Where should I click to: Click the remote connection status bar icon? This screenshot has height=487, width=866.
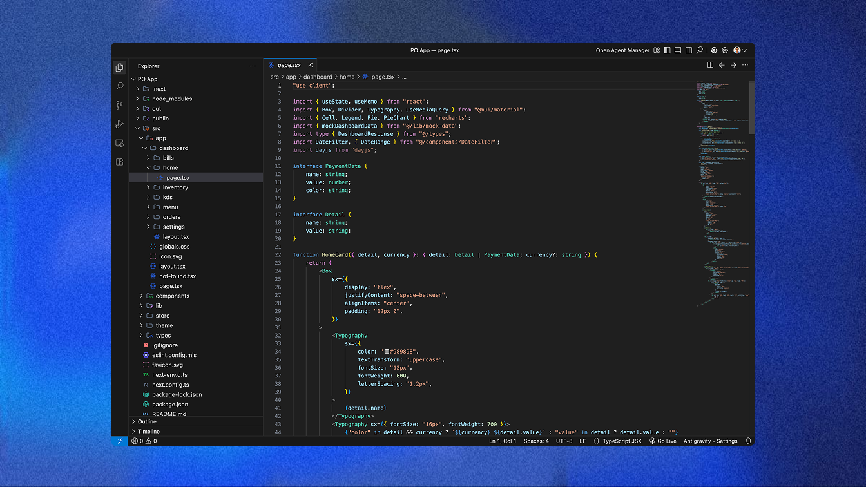click(120, 441)
